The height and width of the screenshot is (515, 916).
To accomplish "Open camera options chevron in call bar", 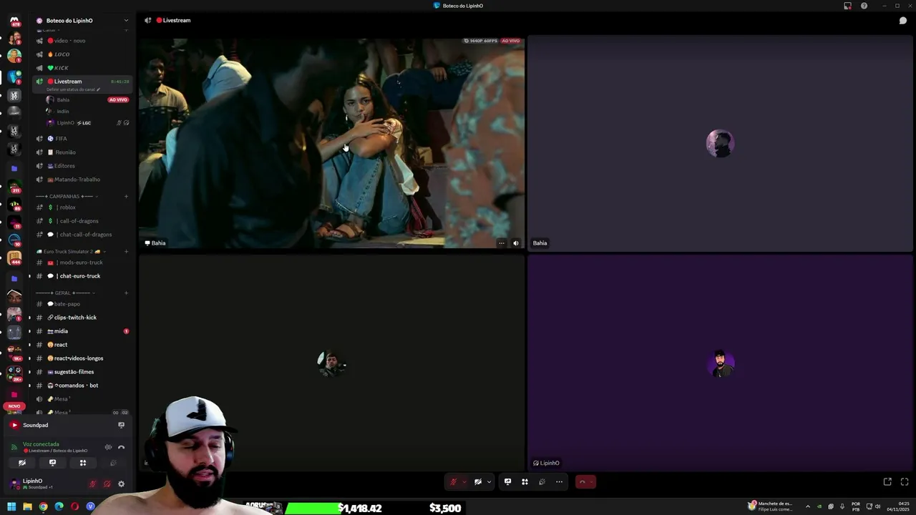I will [x=489, y=482].
